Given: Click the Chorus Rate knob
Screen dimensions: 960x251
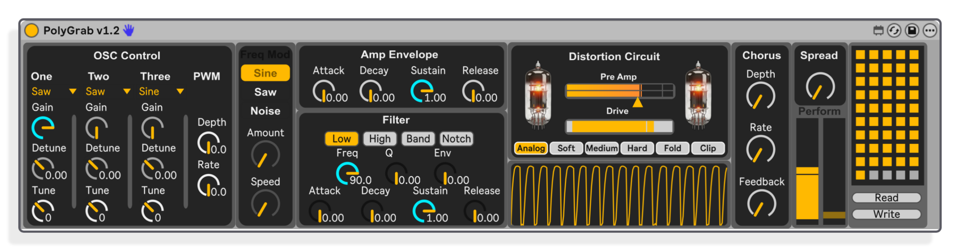Looking at the screenshot, I should point(760,149).
